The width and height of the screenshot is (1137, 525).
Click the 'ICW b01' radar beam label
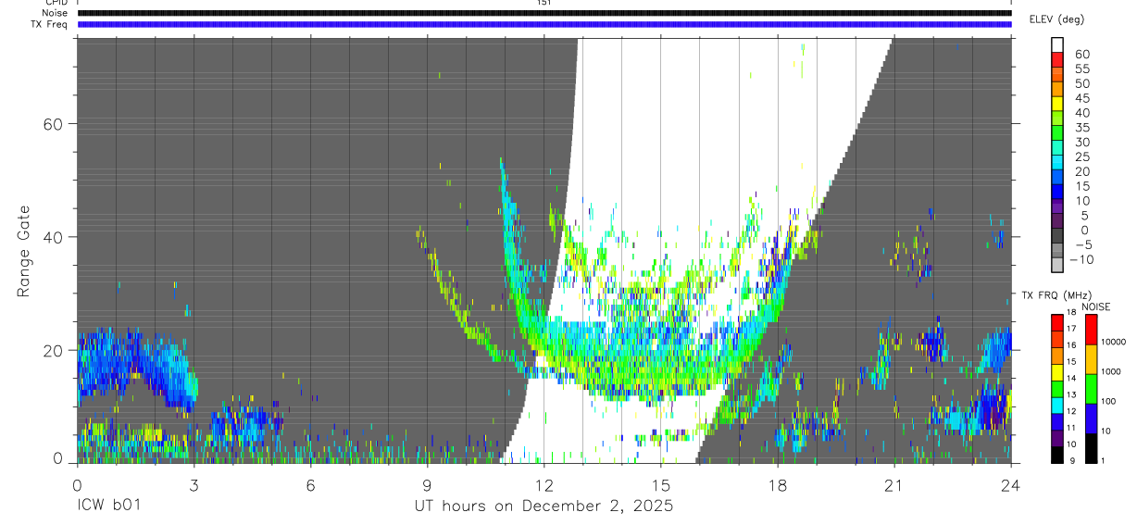tap(109, 506)
